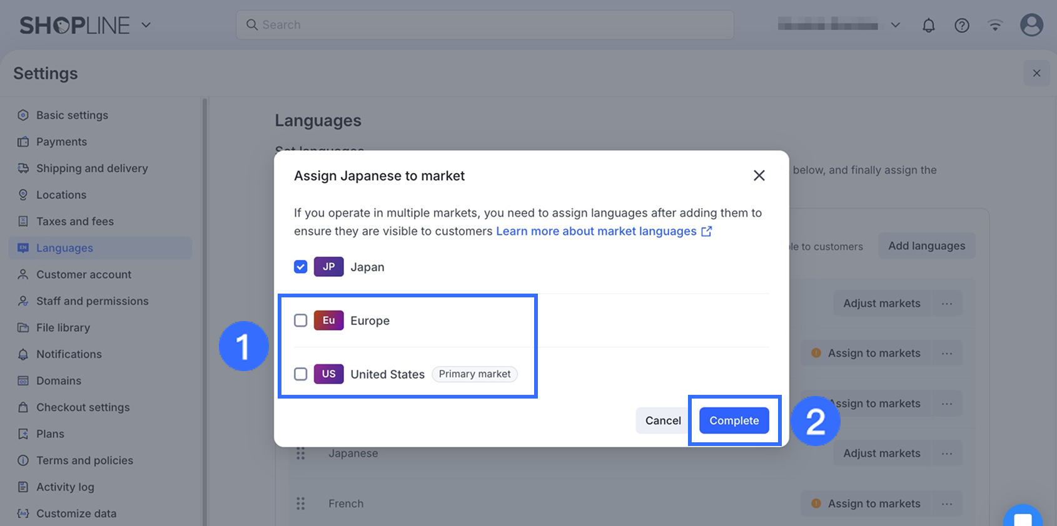The width and height of the screenshot is (1057, 526).
Task: Click the search magnifier icon
Action: coord(252,25)
